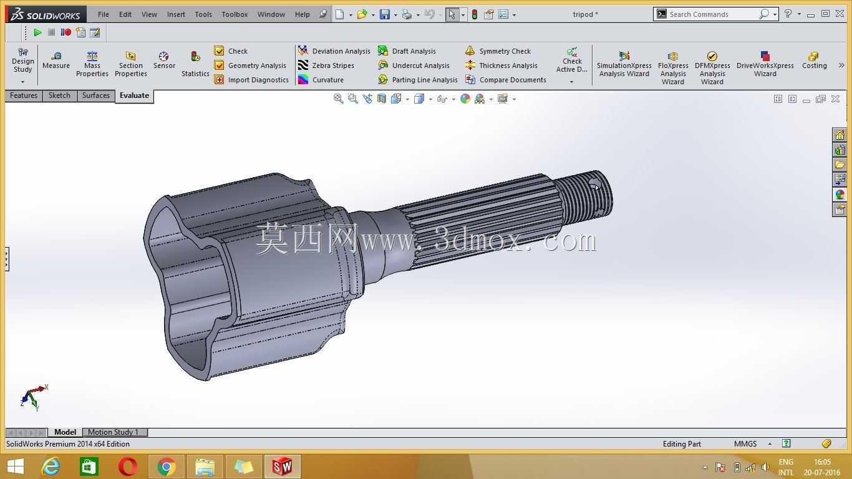Screen dimensions: 852x479
Task: Open the Toolbox menu
Action: pos(235,14)
